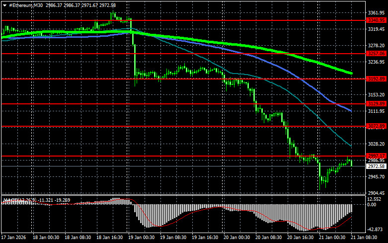Select the 3129.89 red price label

coord(376,103)
